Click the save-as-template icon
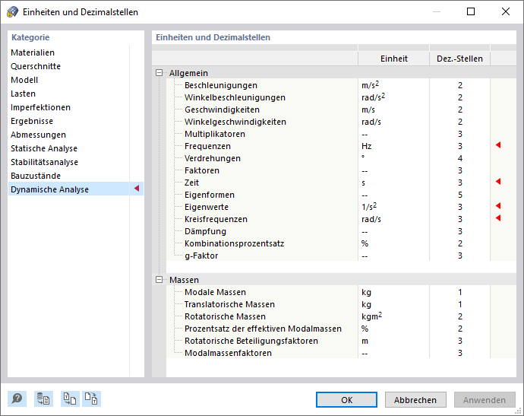 [91, 399]
